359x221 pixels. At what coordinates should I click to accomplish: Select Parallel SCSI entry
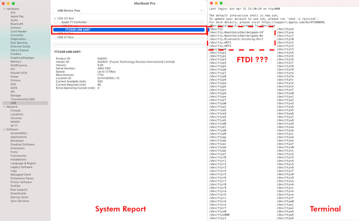pos(19,73)
